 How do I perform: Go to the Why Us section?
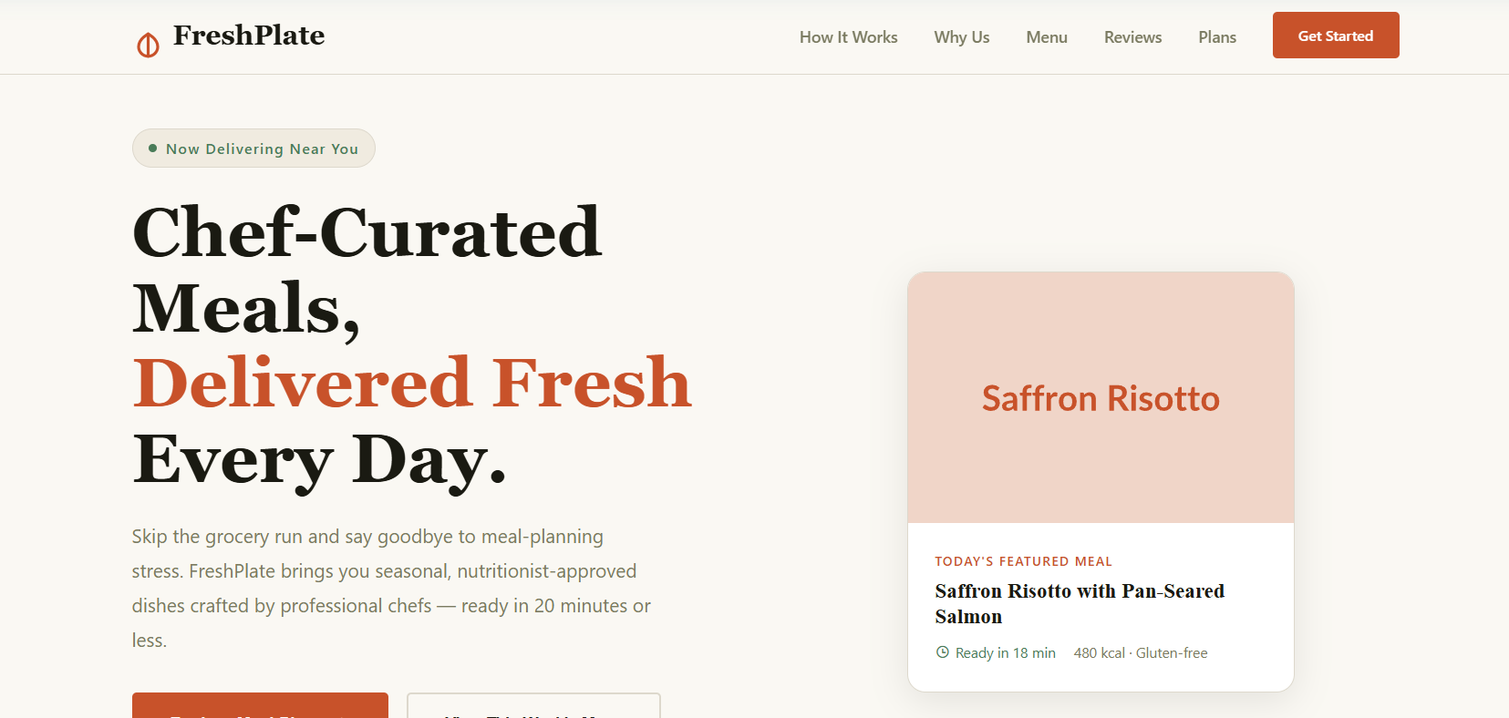click(x=961, y=37)
